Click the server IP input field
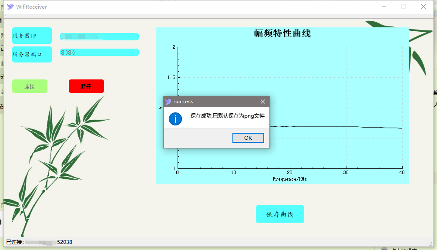 tap(99, 36)
